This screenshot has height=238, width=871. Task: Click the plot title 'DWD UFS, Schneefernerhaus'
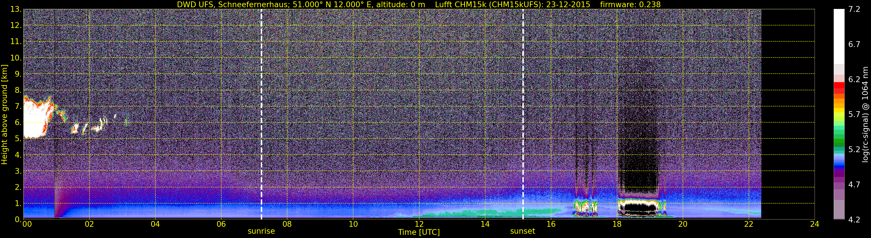[x=233, y=4]
